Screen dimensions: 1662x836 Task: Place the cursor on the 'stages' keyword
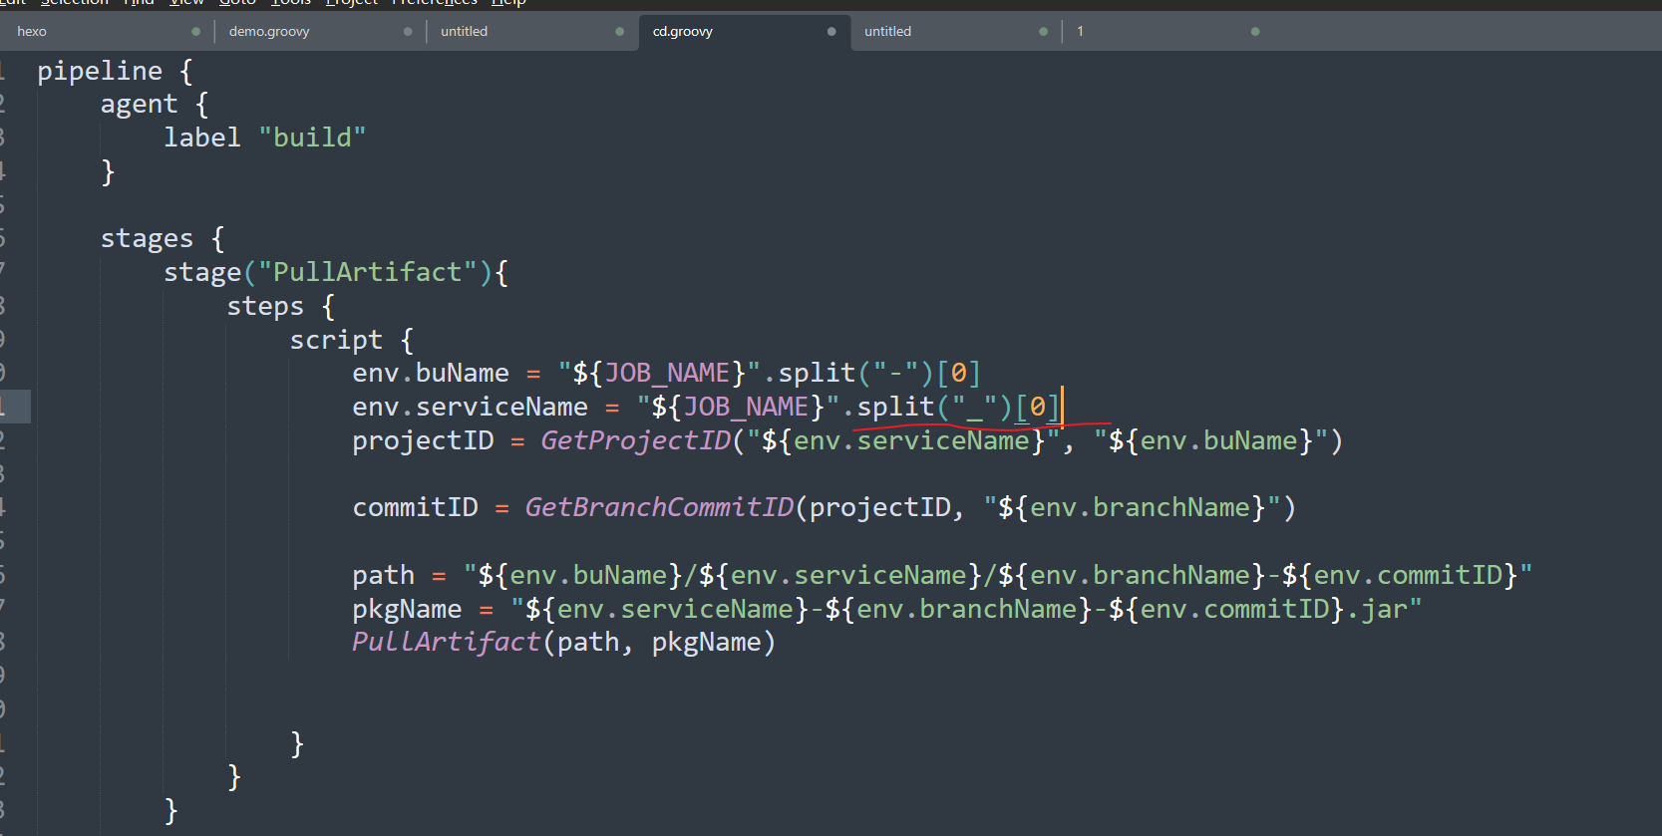click(147, 239)
